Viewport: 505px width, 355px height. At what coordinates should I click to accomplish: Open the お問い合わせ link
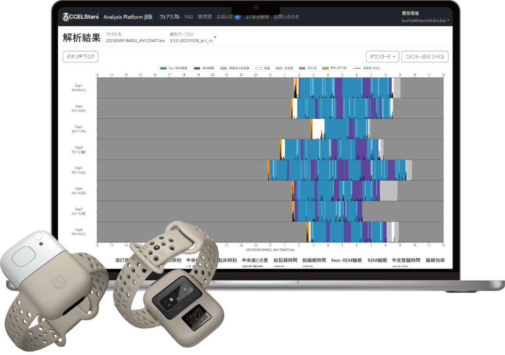(286, 17)
